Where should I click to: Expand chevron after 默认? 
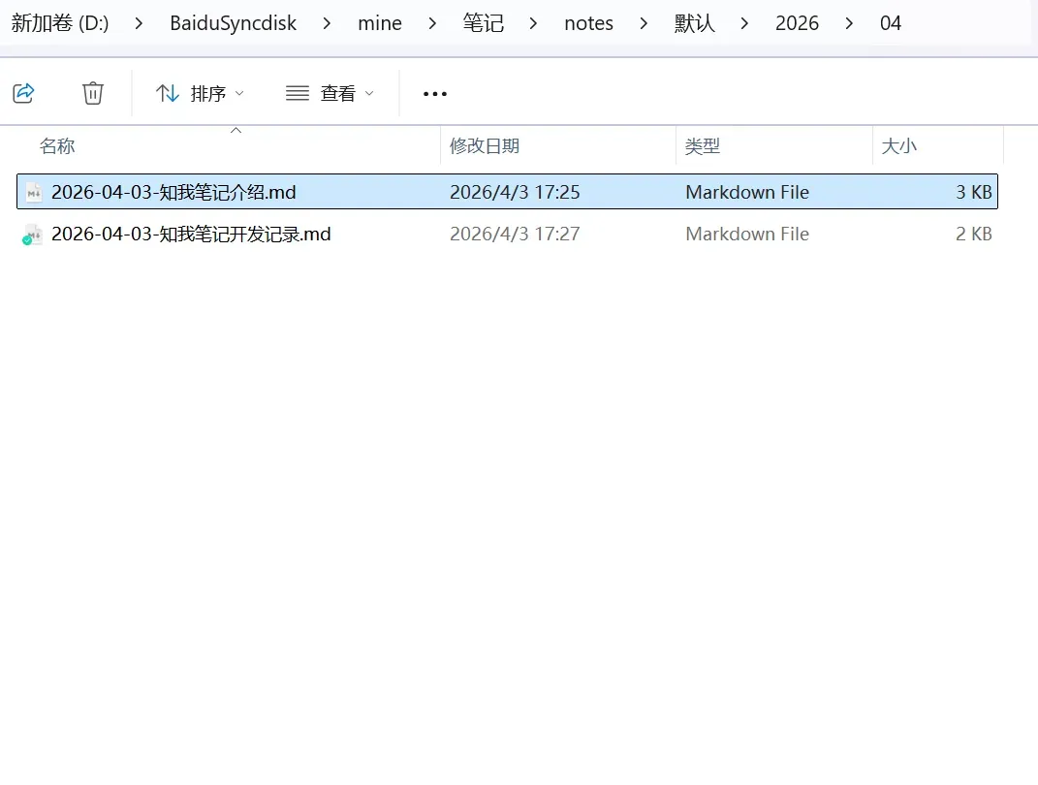[x=744, y=24]
